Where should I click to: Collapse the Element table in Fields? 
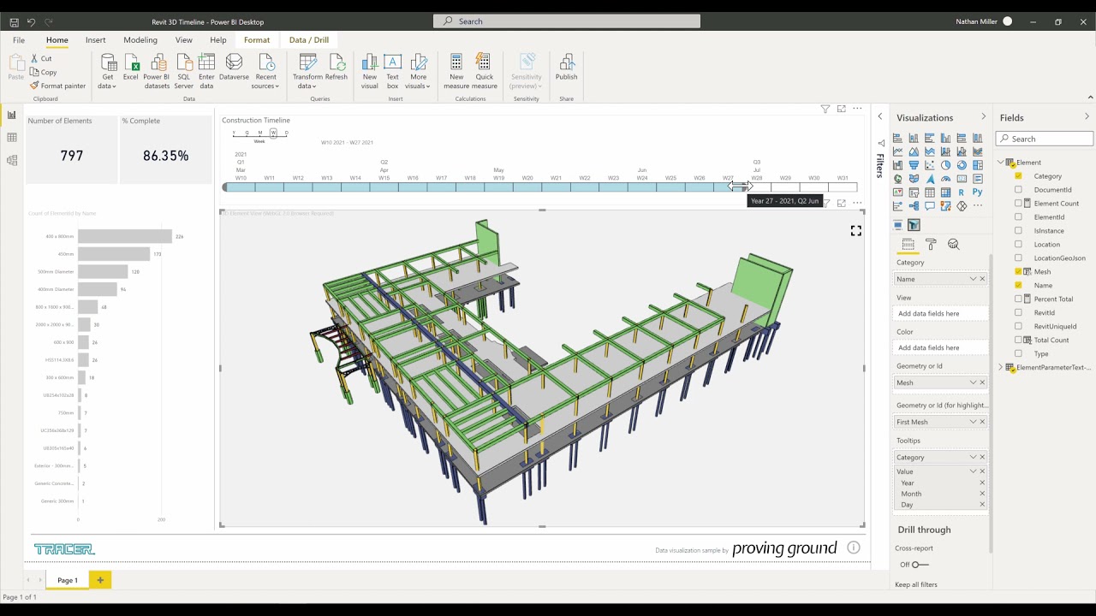1000,163
